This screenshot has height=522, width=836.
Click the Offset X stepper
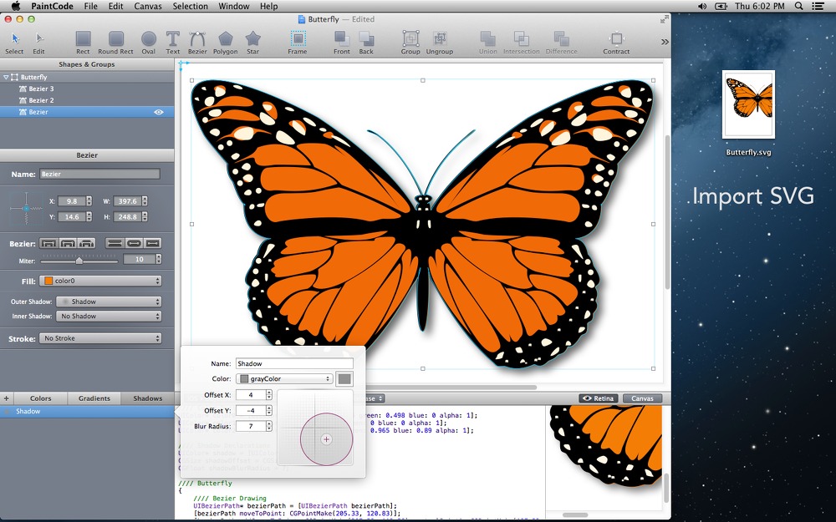click(269, 395)
